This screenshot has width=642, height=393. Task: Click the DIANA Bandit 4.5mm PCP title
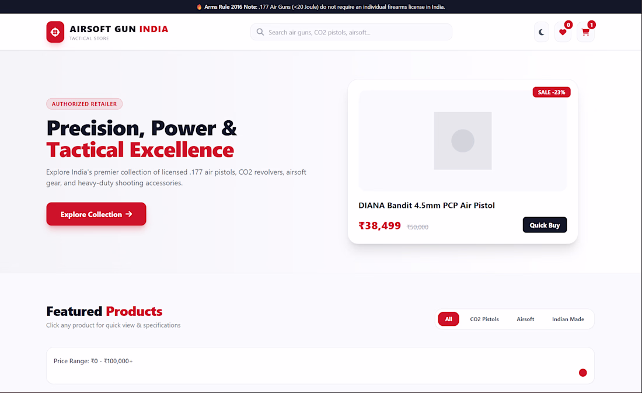[x=427, y=206]
